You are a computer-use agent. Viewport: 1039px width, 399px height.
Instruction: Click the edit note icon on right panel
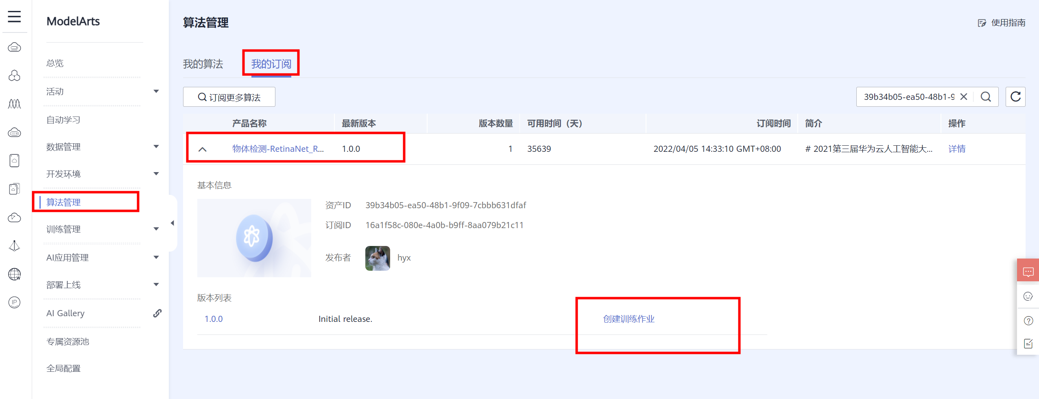click(1028, 344)
